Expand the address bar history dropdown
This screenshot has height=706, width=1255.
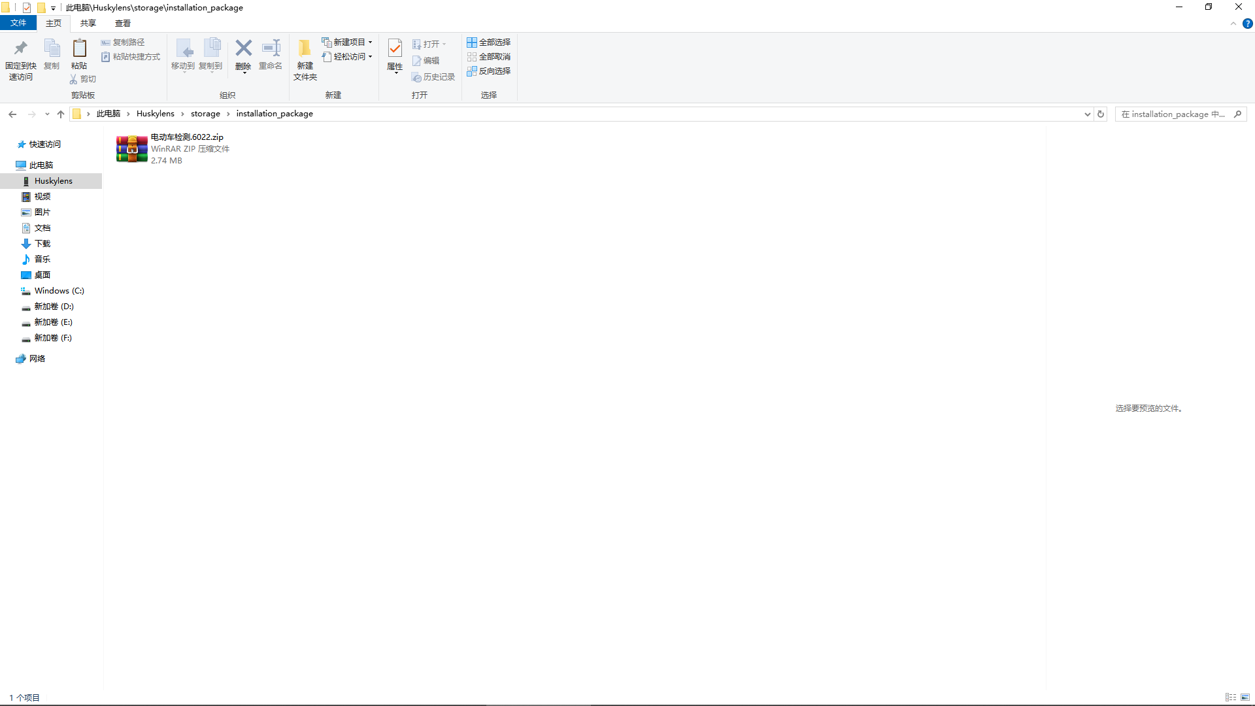coord(1086,113)
